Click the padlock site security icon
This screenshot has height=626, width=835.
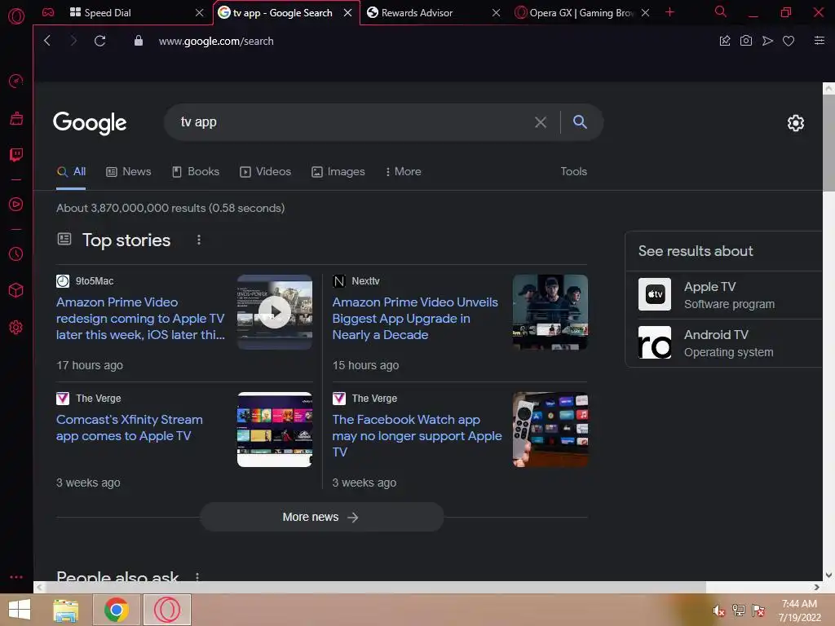click(139, 41)
